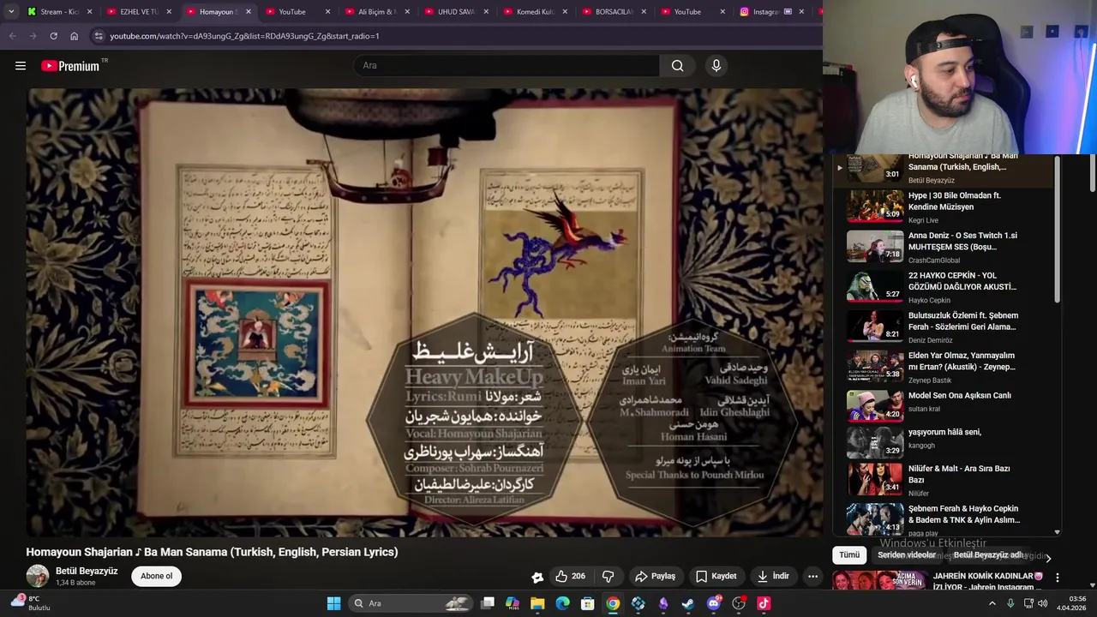Play Anna Deniz O Ses Twitch video
This screenshot has width=1097, height=617.
[x=943, y=247]
